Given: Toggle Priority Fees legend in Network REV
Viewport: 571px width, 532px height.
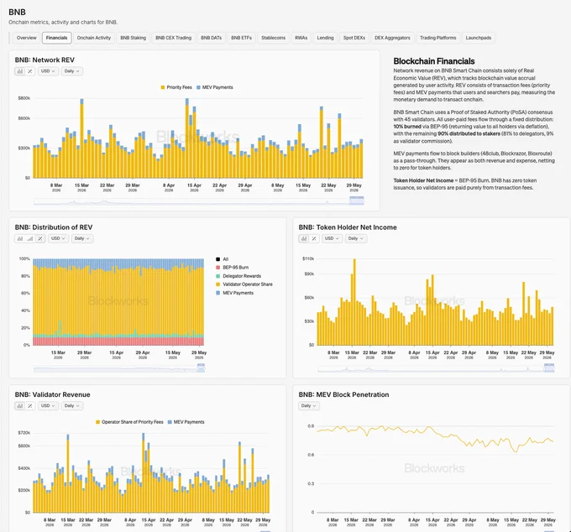Looking at the screenshot, I should click(x=176, y=87).
